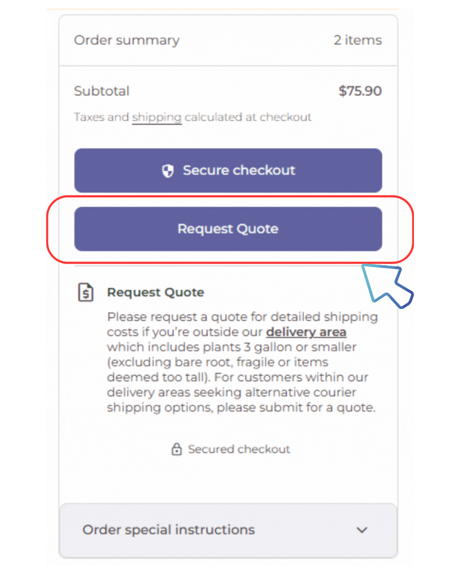Click the shield icon on Secure checkout

[168, 171]
